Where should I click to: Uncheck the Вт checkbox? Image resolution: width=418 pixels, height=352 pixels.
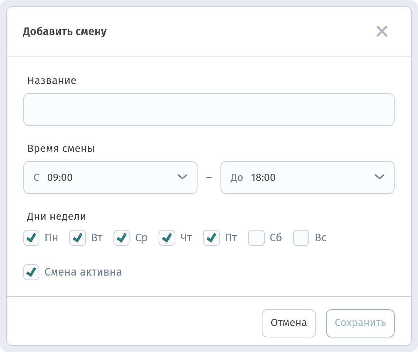[78, 238]
